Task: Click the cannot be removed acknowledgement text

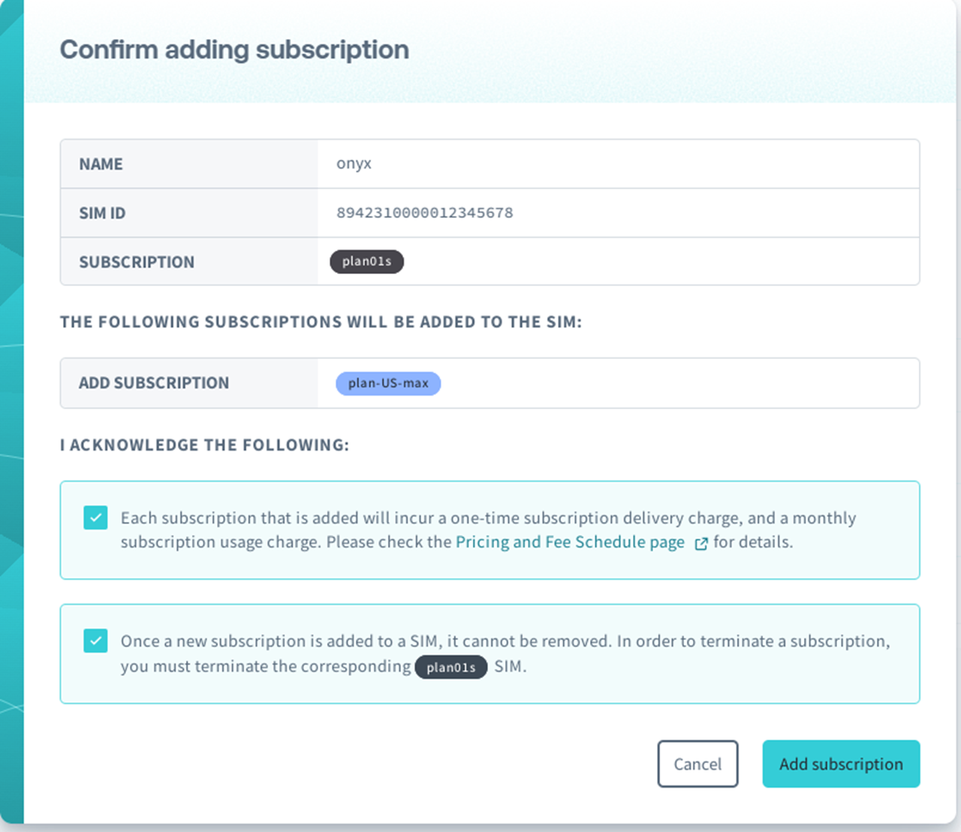Action: [505, 641]
